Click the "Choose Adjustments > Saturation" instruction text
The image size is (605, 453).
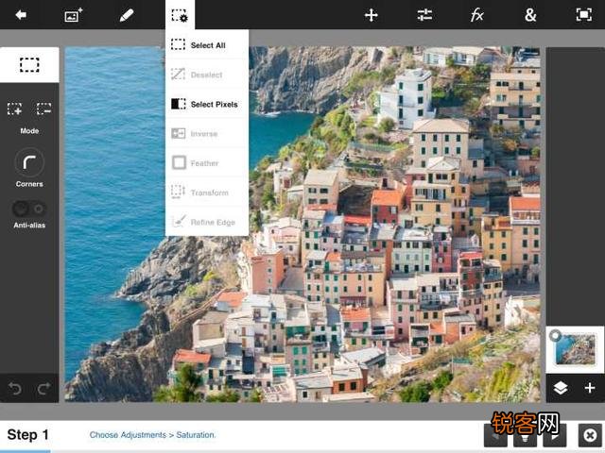click(152, 435)
